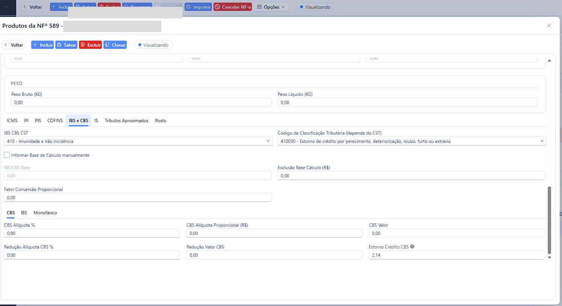The image size is (562, 306).
Task: Duplicate the product with the Clonar button
Action: pyautogui.click(x=115, y=45)
